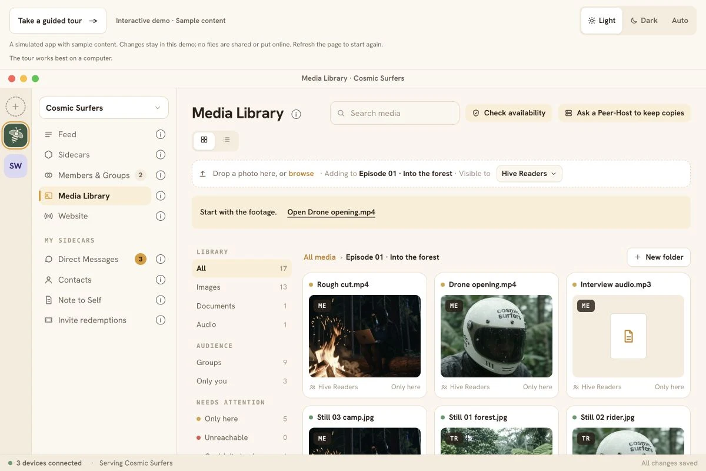Screen dimensions: 706x471
Task: Click Ask a Peer-Host to keep copies
Action: point(624,113)
